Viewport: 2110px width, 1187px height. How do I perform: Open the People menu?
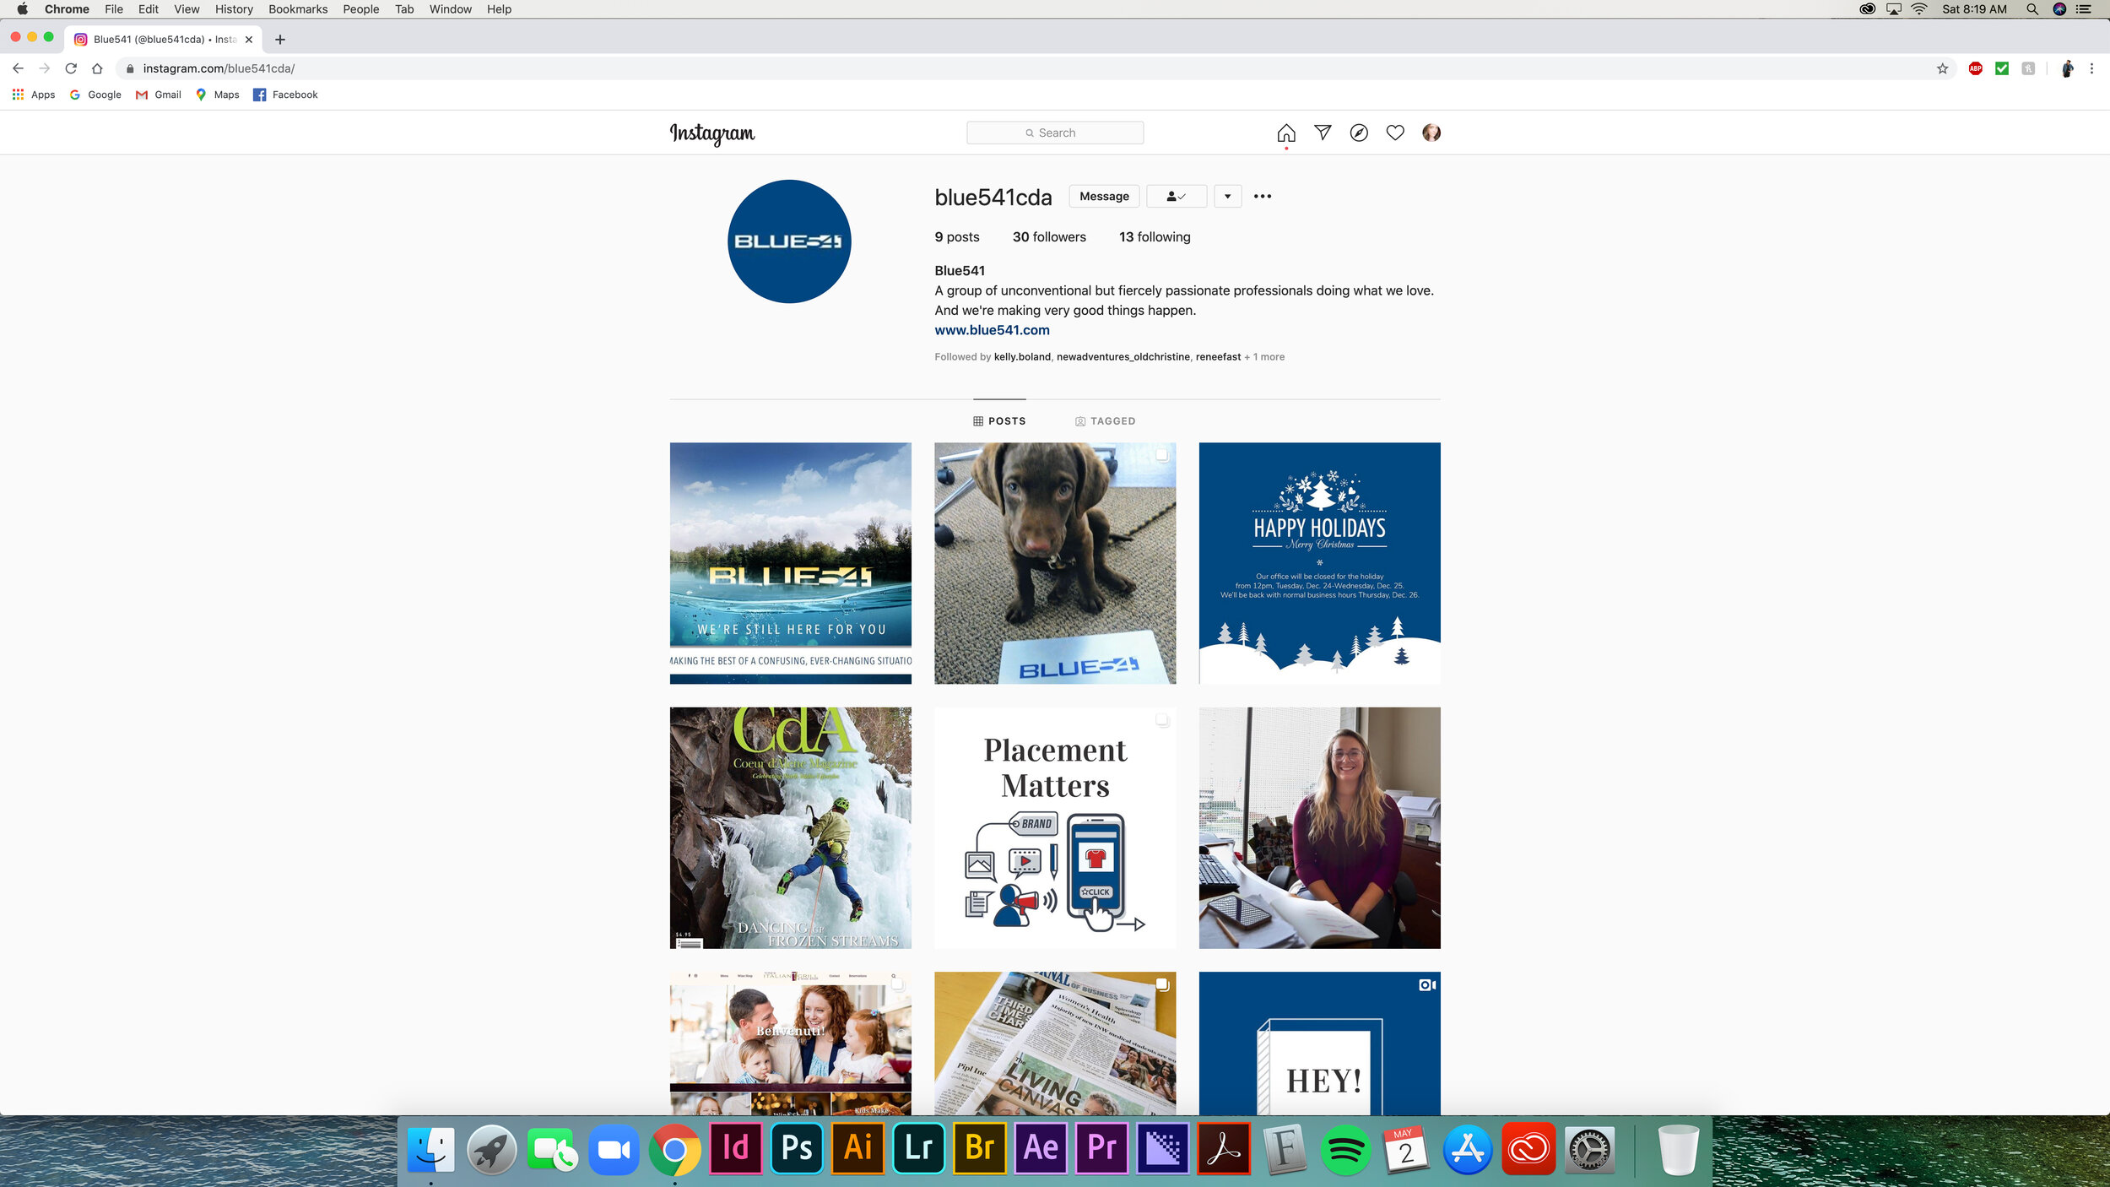coord(360,9)
